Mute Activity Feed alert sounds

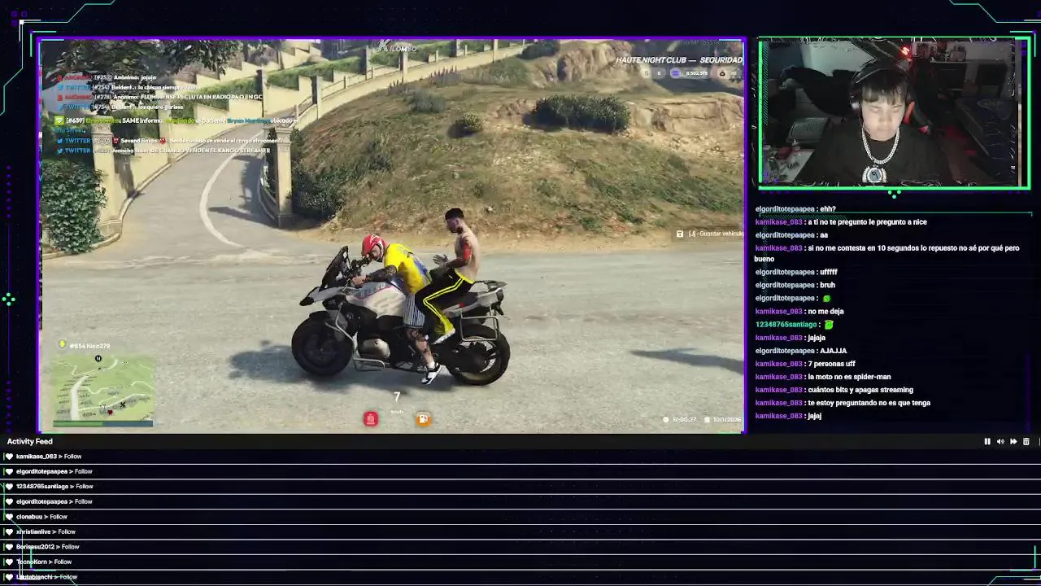click(x=1000, y=442)
